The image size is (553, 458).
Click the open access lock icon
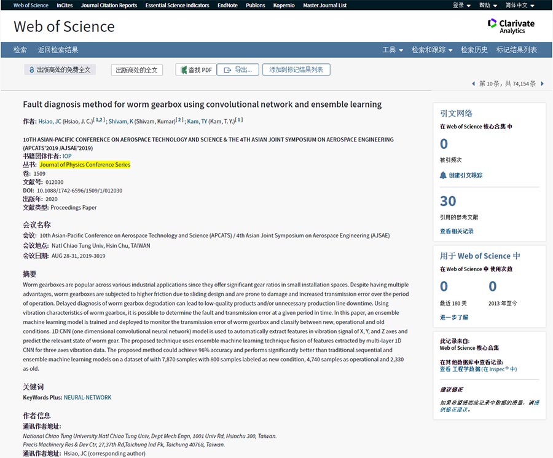click(31, 70)
